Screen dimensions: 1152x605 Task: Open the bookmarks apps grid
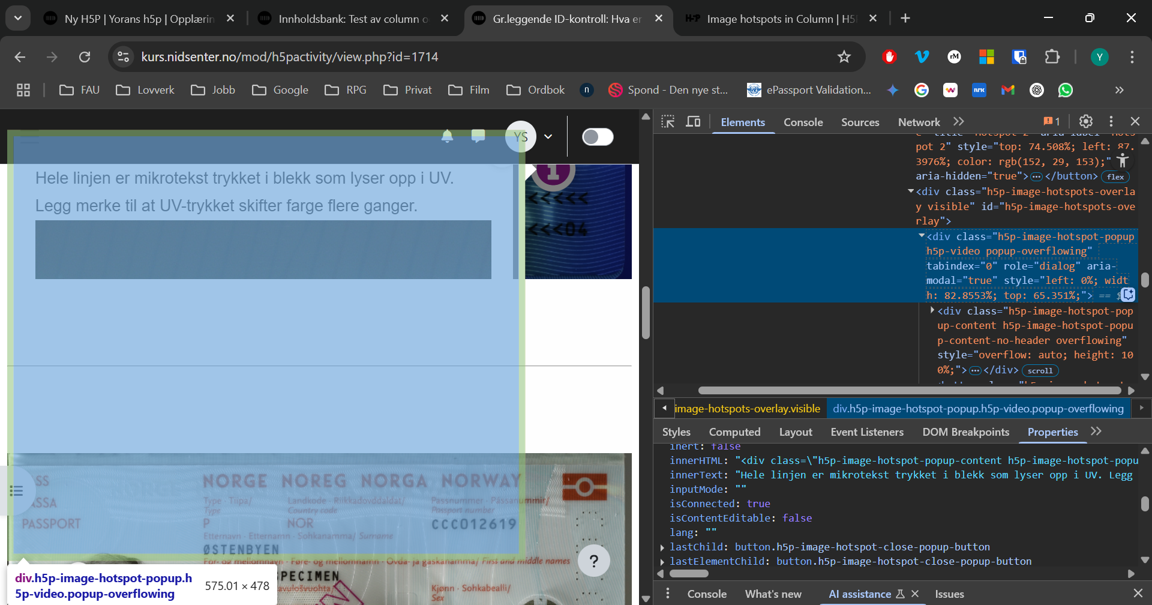23,90
